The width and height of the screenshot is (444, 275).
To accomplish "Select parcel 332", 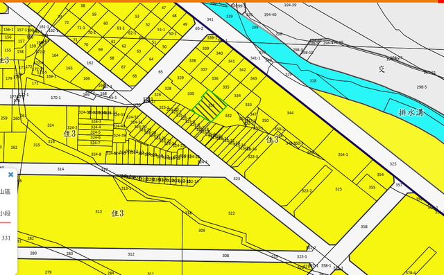I will [x=228, y=116].
